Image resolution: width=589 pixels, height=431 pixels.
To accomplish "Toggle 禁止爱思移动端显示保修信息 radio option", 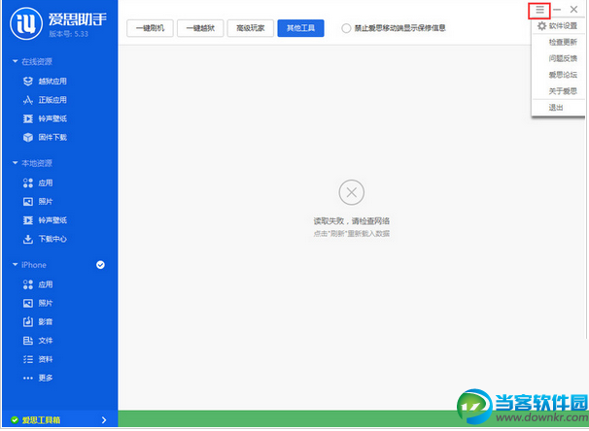I will (346, 28).
